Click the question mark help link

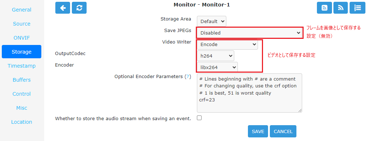[188, 77]
